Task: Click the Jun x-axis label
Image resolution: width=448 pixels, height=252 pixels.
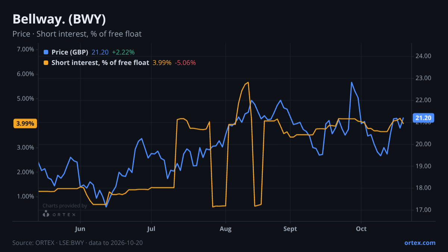Action: (80, 228)
